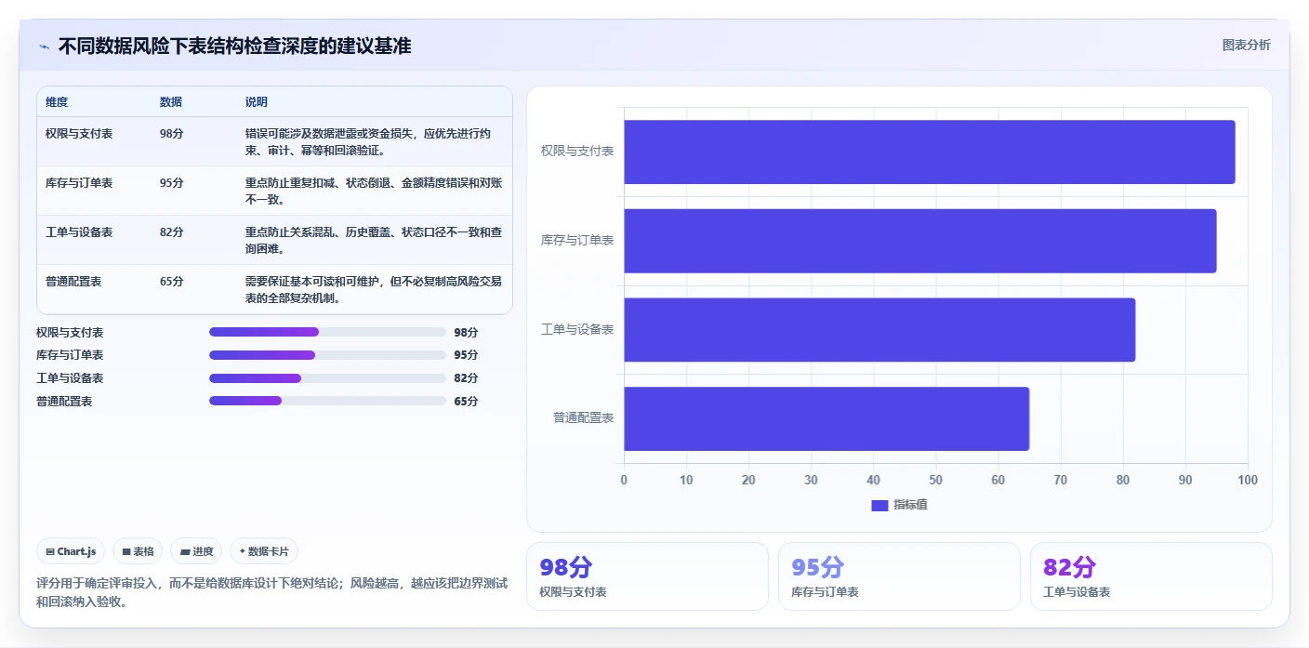Select the 65分 cell in the table
The image size is (1309, 648).
[x=172, y=282]
